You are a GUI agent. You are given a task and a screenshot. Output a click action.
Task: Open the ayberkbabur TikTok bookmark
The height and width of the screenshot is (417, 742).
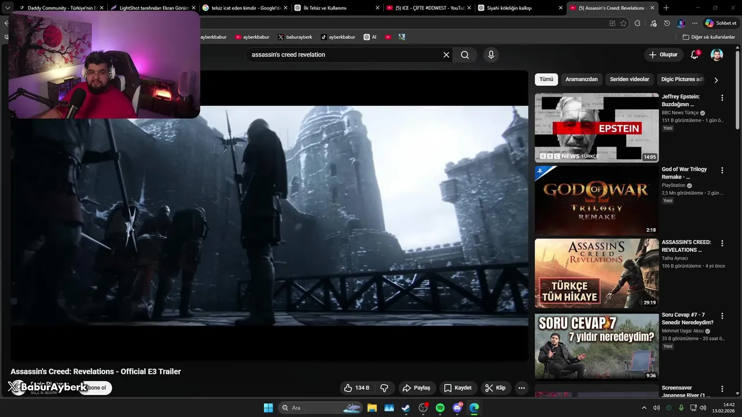tap(338, 37)
